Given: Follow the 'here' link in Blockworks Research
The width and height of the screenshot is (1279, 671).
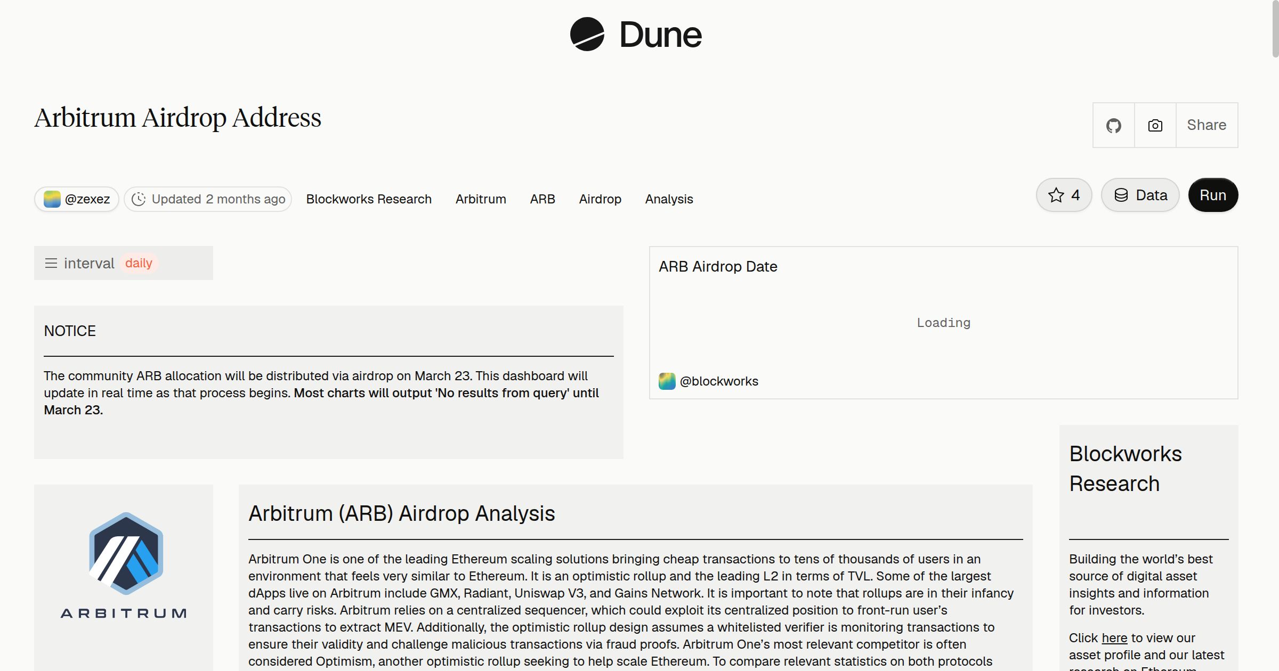Looking at the screenshot, I should 1114,638.
